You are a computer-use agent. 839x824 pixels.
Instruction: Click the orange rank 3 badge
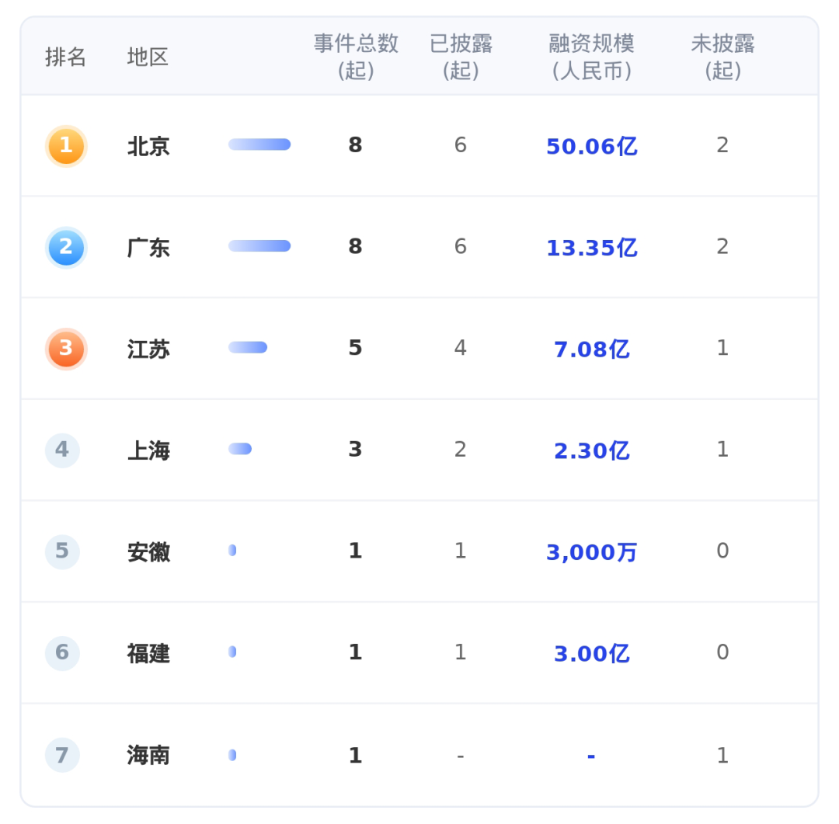[x=66, y=349]
